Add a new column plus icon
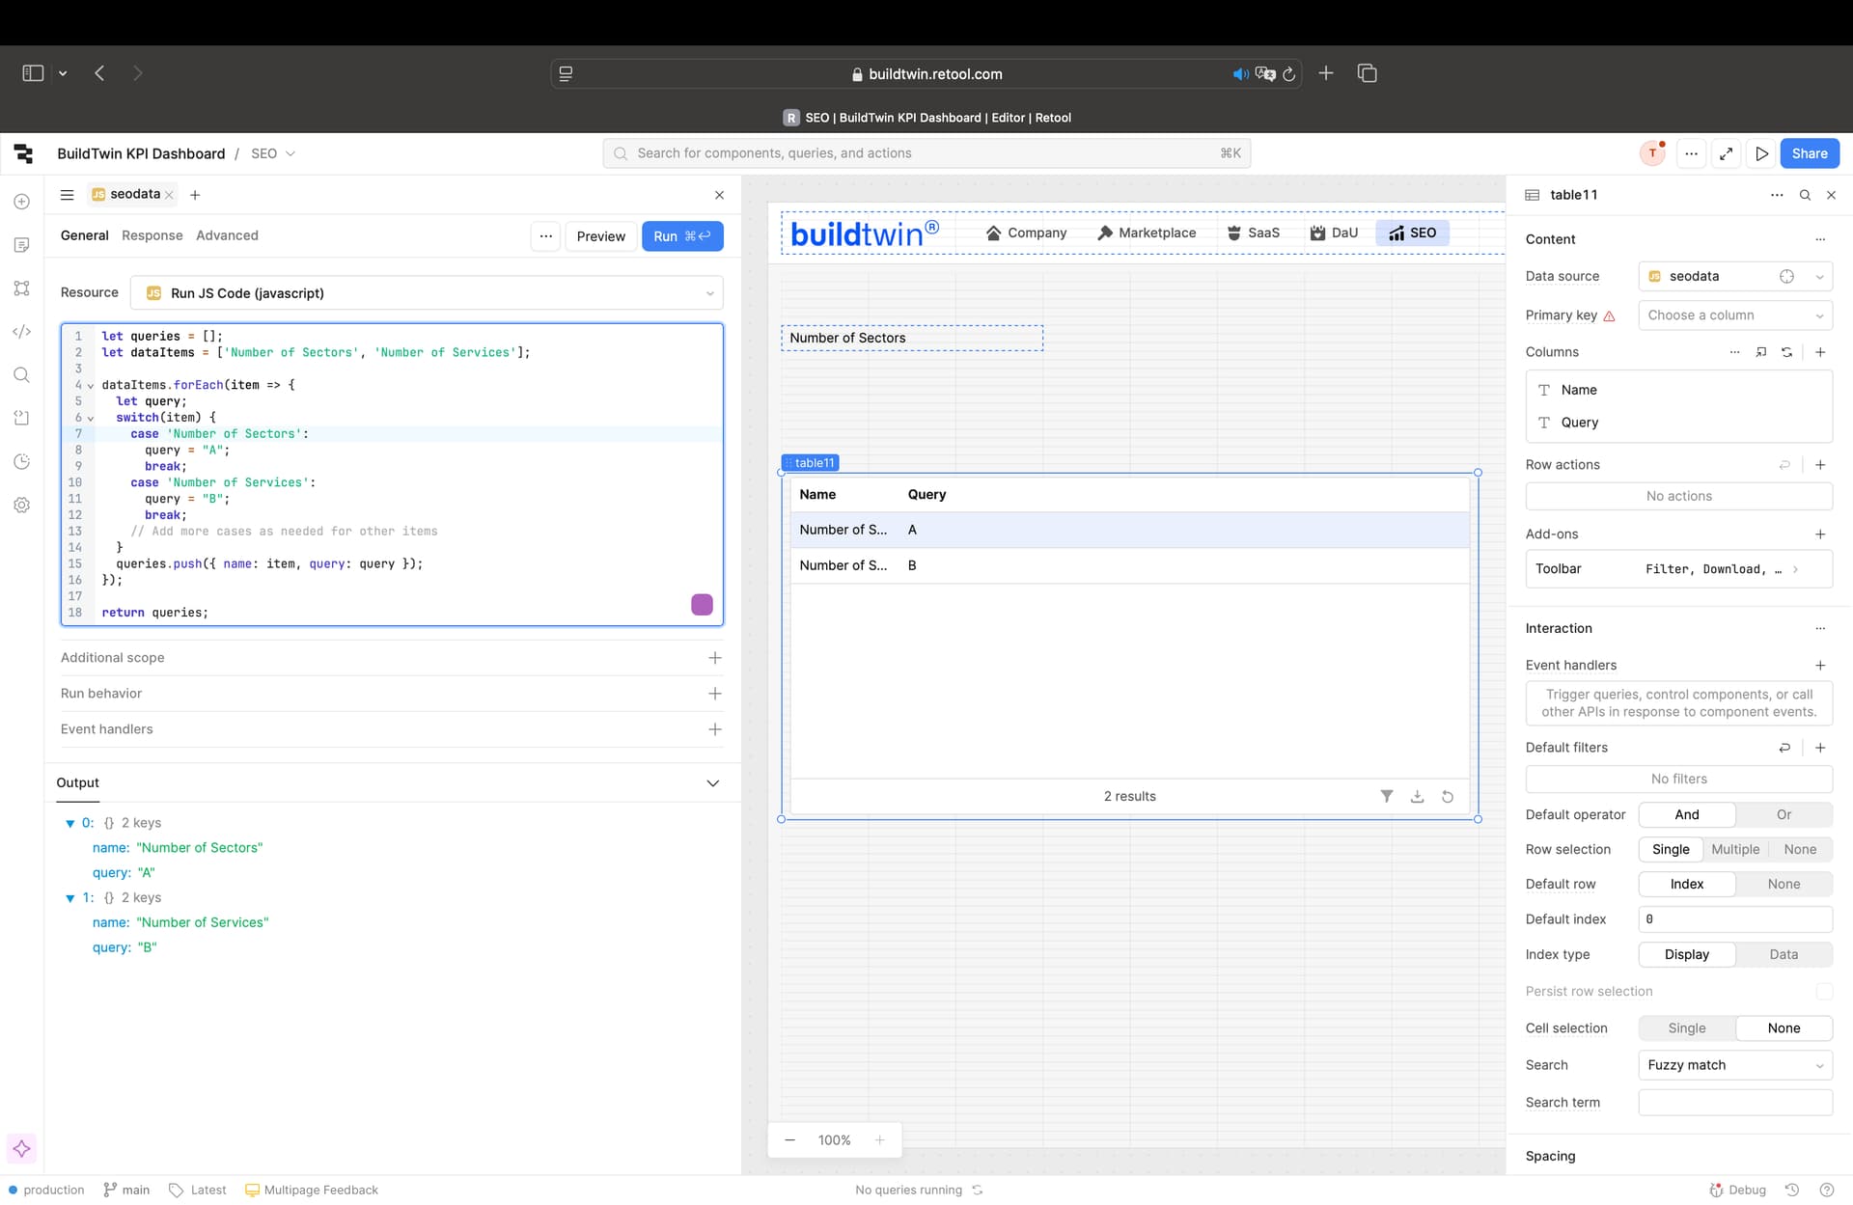Viewport: 1853px width, 1205px height. [x=1820, y=352]
